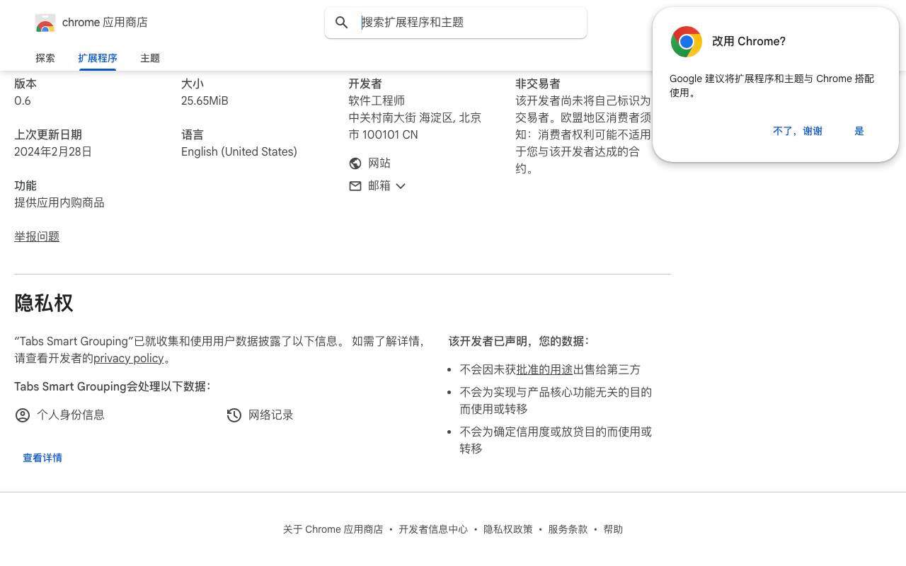Image resolution: width=906 pixels, height=566 pixels.
Task: Click the 邮箱 label text
Action: (379, 186)
